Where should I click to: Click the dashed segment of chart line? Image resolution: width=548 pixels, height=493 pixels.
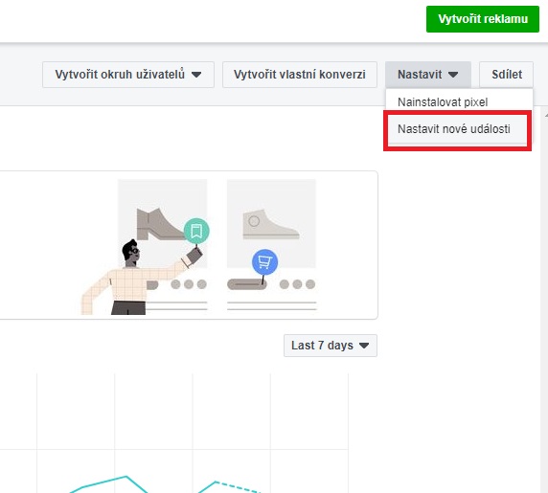(239, 486)
